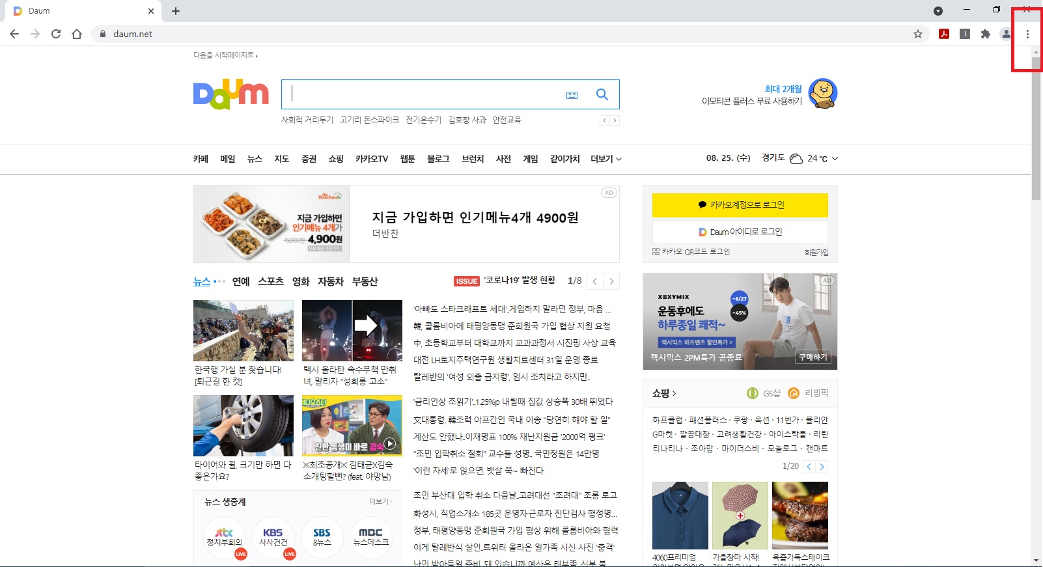Click the page vertical scrollbar thumb
The width and height of the screenshot is (1043, 567).
1036,128
